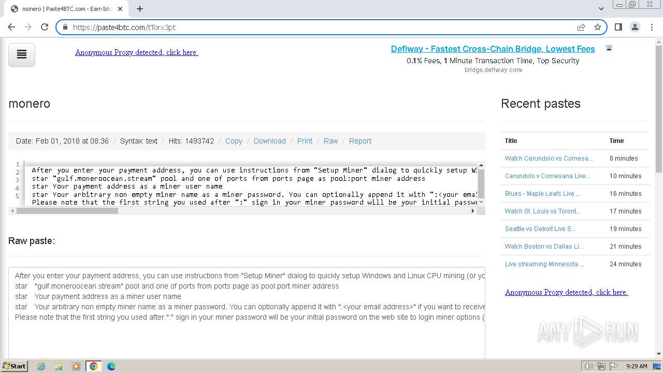Click the code box horizontal scrollbar thumb
This screenshot has width=663, height=373.
tap(67, 211)
